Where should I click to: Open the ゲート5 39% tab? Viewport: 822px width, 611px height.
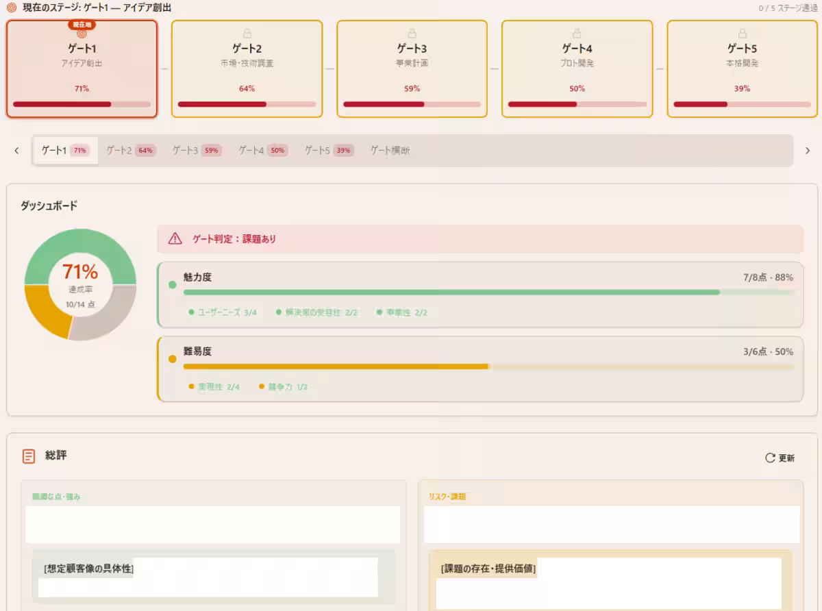coord(329,151)
